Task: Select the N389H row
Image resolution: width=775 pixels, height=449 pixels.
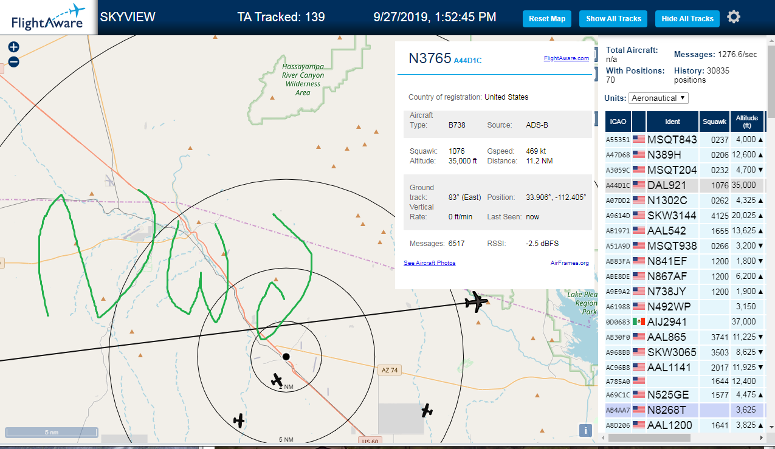Action: 684,155
